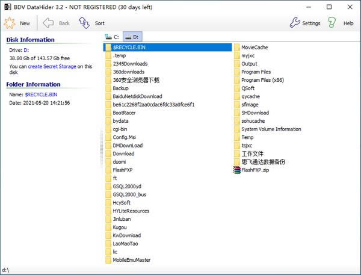The height and width of the screenshot is (275, 361).
Task: Switch to the C: drive tab
Action: [x=112, y=37]
